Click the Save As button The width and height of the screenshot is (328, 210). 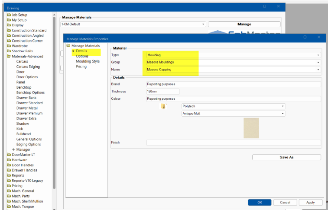click(286, 157)
